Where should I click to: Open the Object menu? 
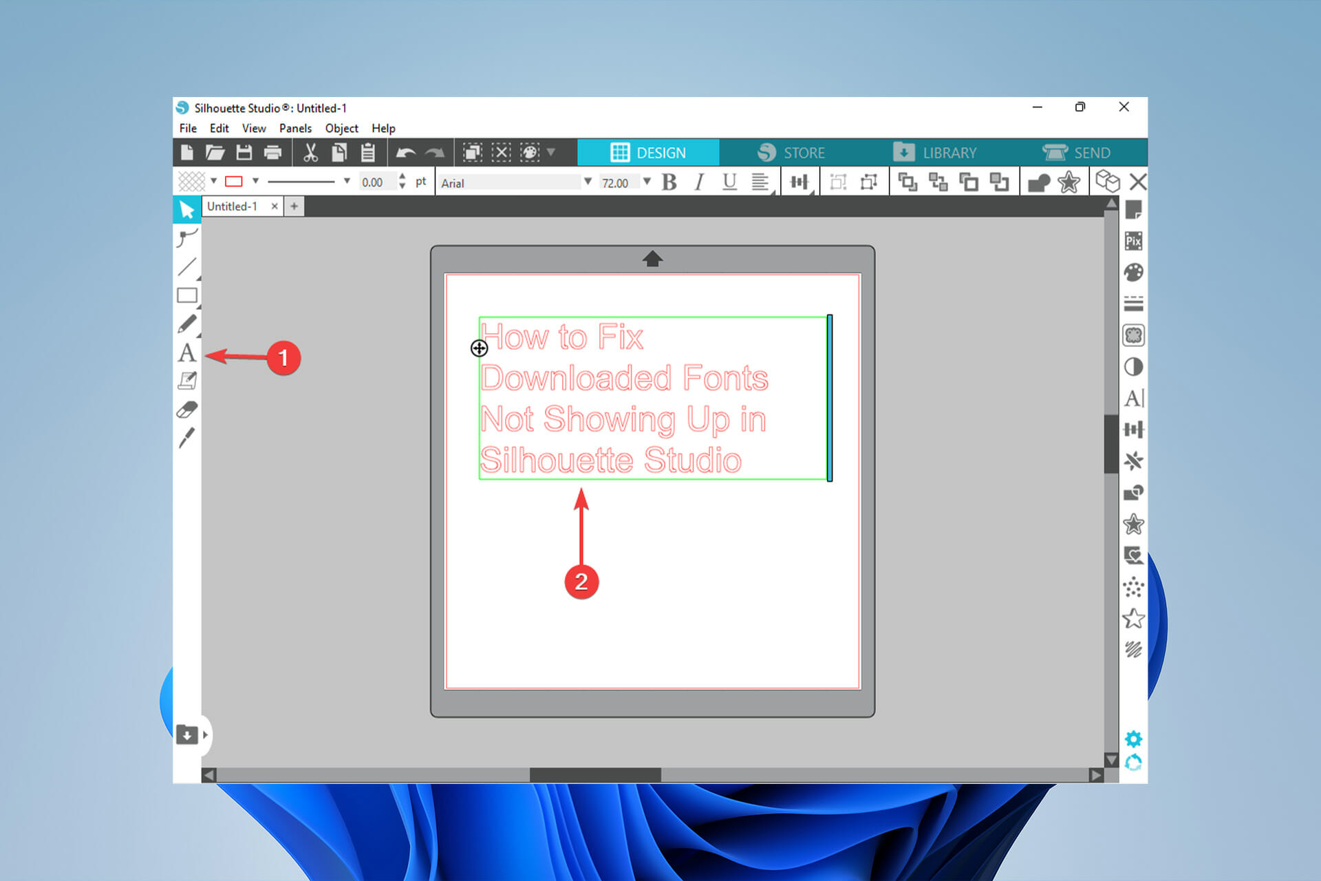pyautogui.click(x=341, y=128)
